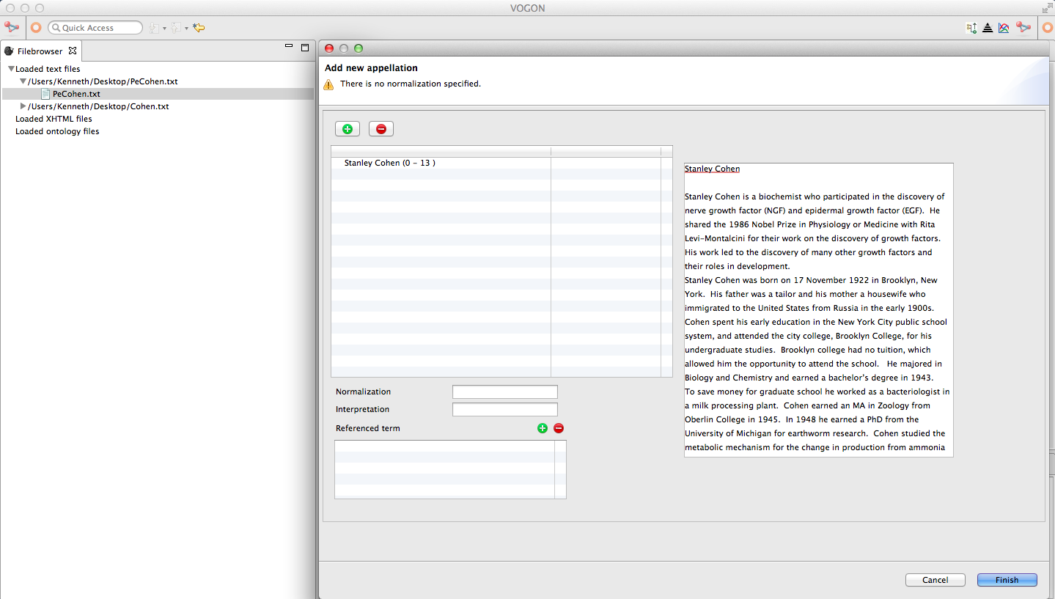Open the Quick Access search field
This screenshot has width=1055, height=599.
click(x=95, y=28)
